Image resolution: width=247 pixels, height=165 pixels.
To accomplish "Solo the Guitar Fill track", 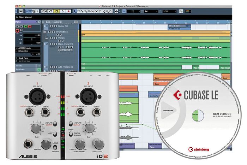I will click(x=55, y=26).
